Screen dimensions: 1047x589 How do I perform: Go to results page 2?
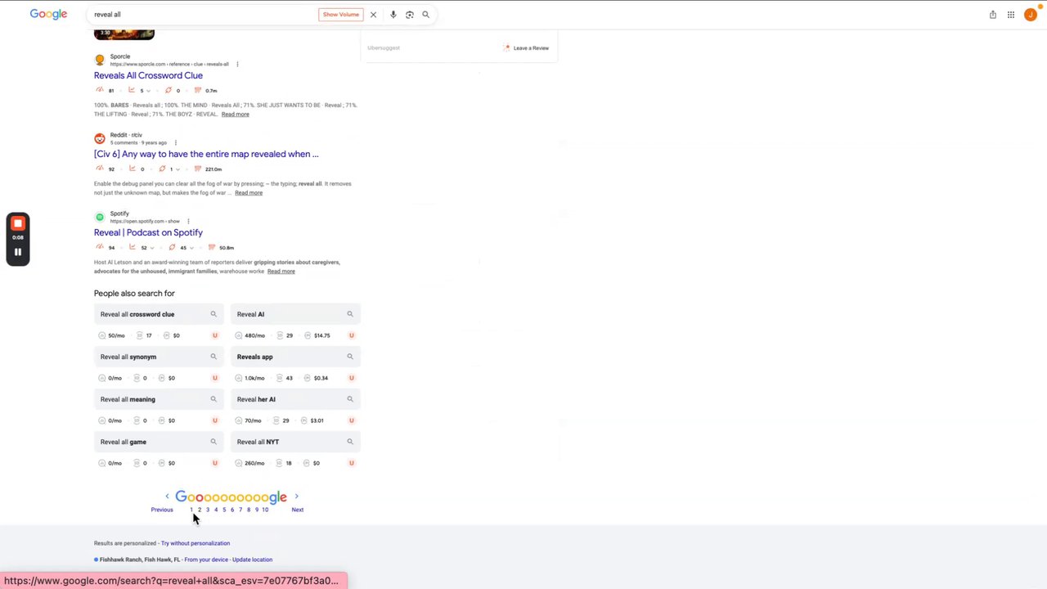pos(200,510)
